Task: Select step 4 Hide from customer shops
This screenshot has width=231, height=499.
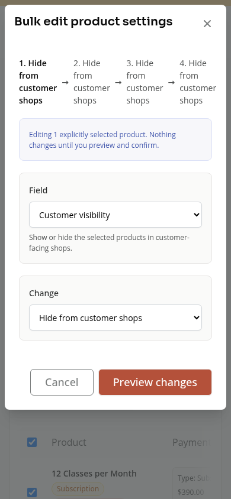Action: pyautogui.click(x=198, y=82)
